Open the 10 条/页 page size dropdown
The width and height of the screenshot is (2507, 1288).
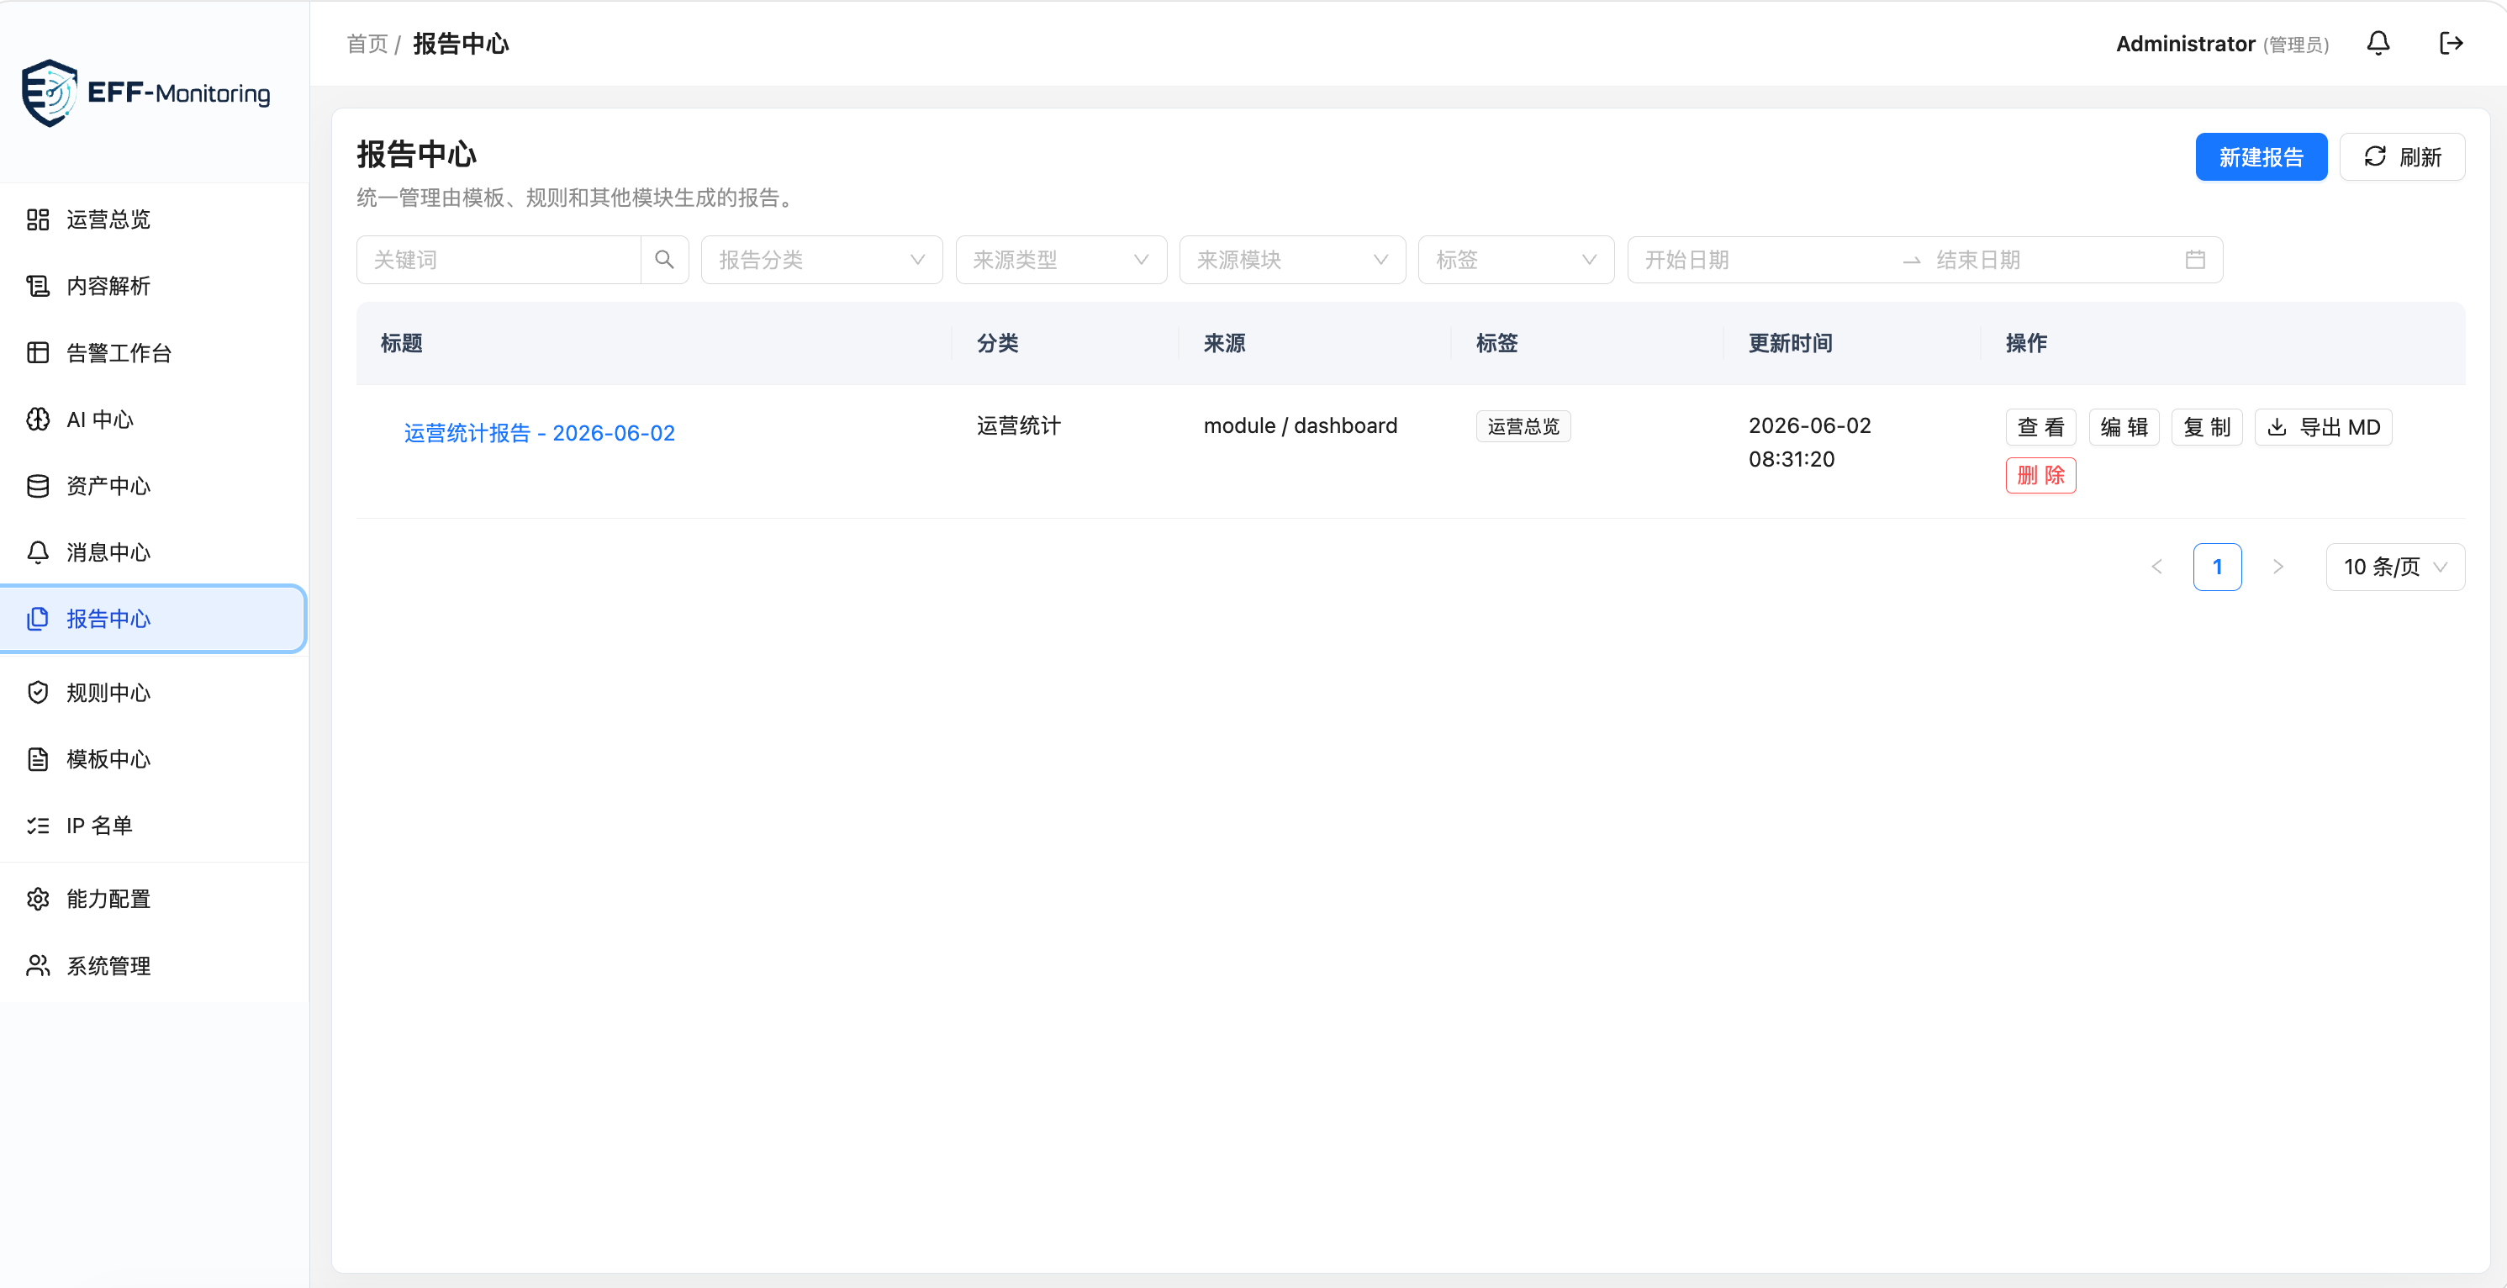2395,567
